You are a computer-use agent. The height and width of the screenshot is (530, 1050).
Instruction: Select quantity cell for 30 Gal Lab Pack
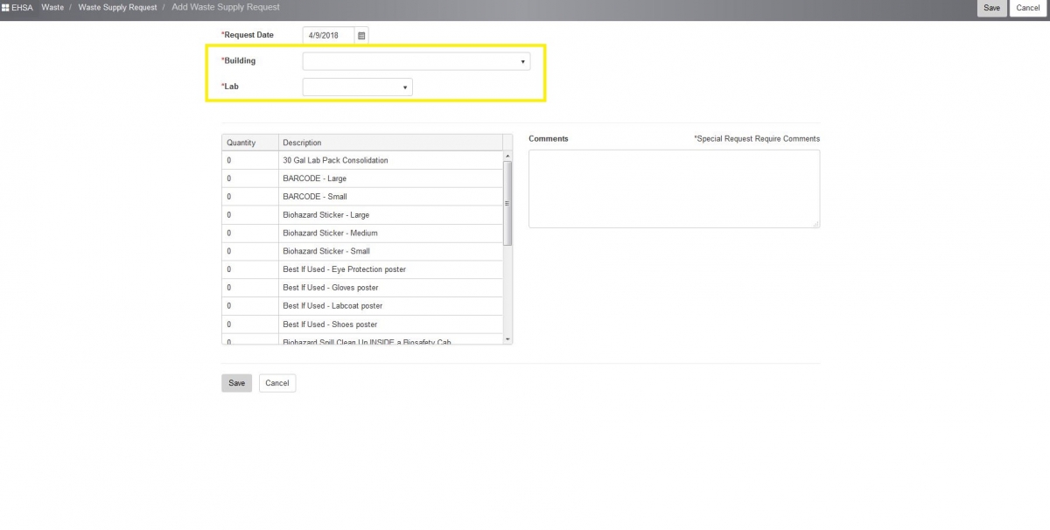coord(249,161)
